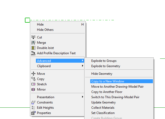Expand the Advanced submenu arrow
Image resolution: width=165 pixels, height=119 pixels.
[83, 61]
